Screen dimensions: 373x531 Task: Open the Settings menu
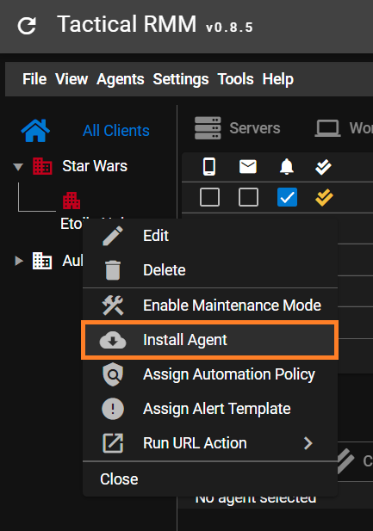coord(181,79)
